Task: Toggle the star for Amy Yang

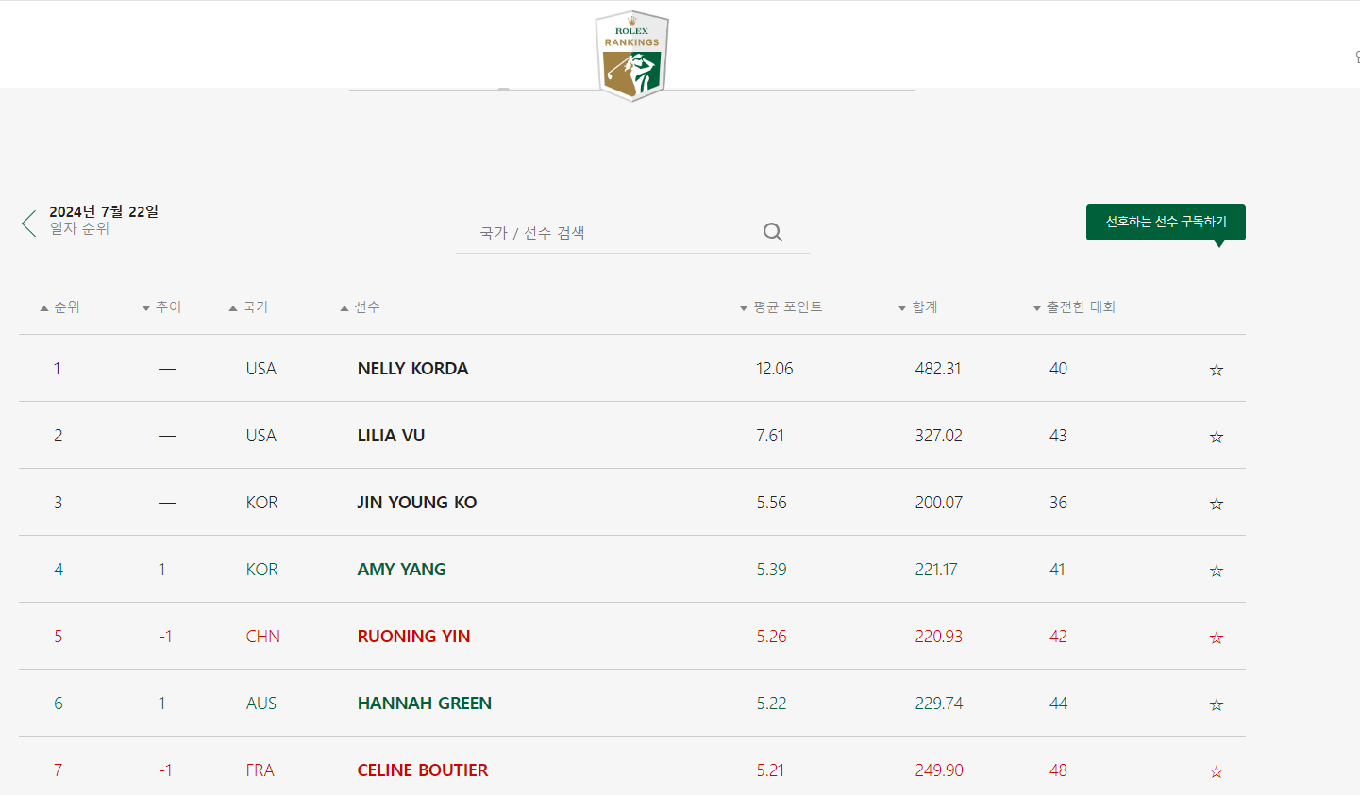Action: [1217, 571]
